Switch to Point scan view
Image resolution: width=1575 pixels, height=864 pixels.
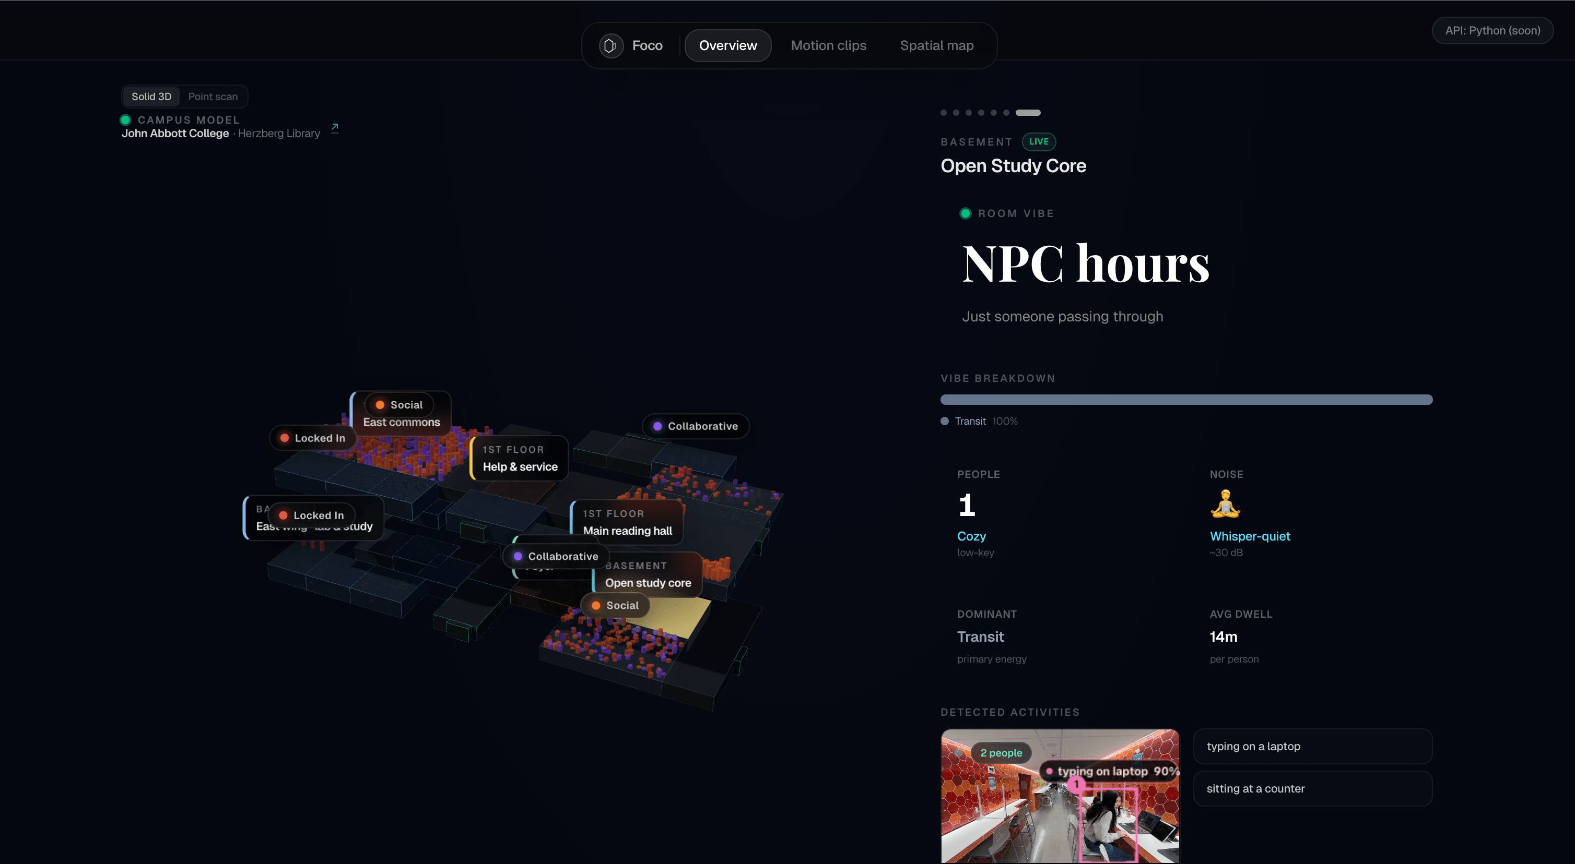tap(212, 96)
